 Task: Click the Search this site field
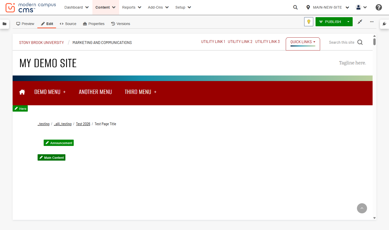click(x=342, y=42)
